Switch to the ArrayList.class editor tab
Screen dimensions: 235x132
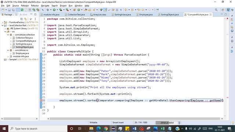pos(98,15)
